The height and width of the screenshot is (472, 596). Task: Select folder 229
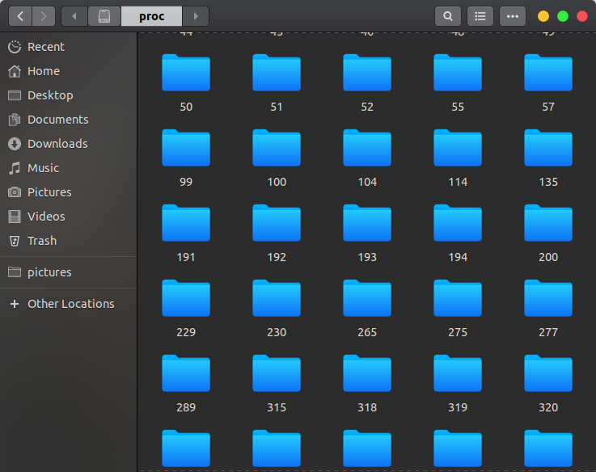pos(186,298)
